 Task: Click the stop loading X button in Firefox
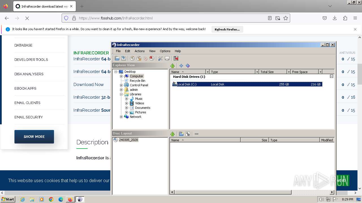(x=27, y=18)
